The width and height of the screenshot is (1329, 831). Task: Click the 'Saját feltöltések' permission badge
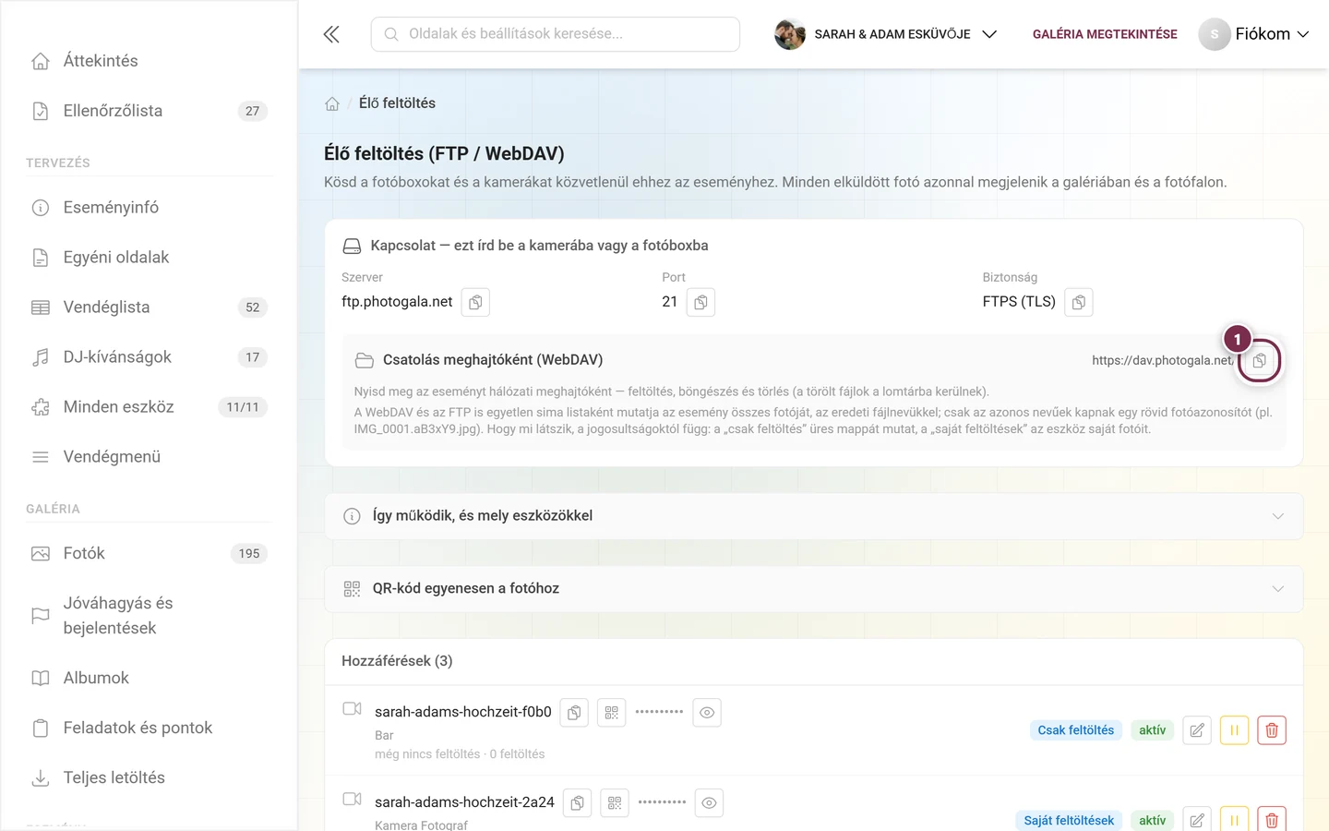tap(1069, 821)
